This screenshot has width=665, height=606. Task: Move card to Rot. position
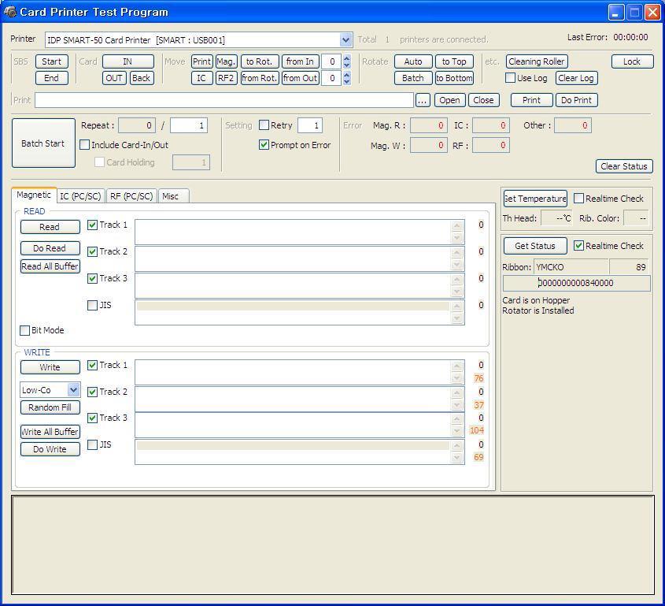click(x=260, y=61)
